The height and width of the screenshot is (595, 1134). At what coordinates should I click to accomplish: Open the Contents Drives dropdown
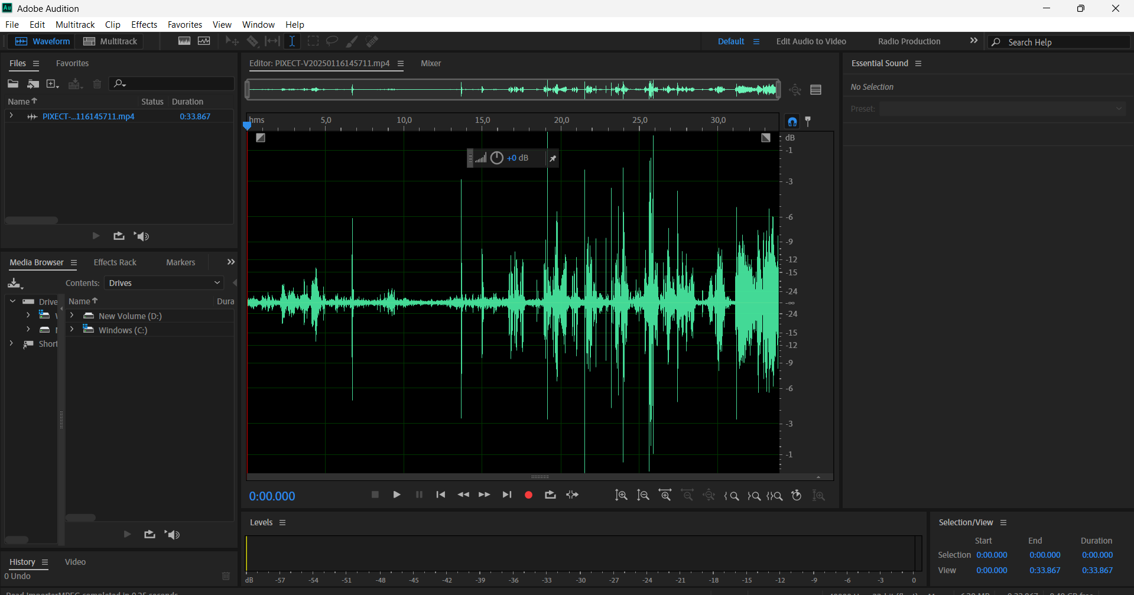pos(164,282)
